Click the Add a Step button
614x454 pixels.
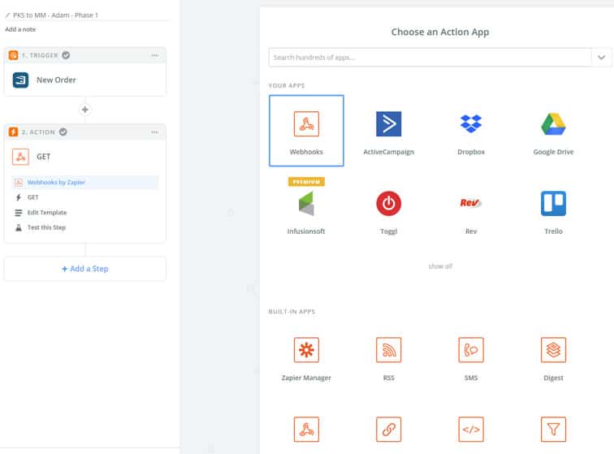pyautogui.click(x=85, y=269)
